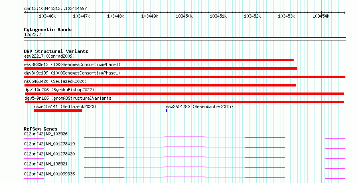Click the magenta intron line of NM_001099336
This screenshot has width=357, height=183.
point(185,177)
